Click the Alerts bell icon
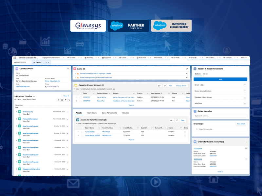Image resolution: width=262 pixels, height=196 pixels. [75, 69]
